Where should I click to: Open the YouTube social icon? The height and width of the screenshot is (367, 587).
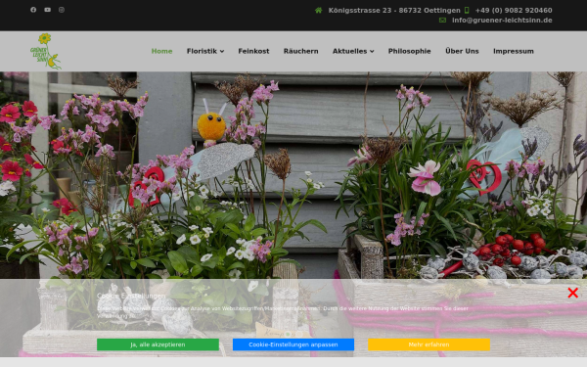pos(48,10)
